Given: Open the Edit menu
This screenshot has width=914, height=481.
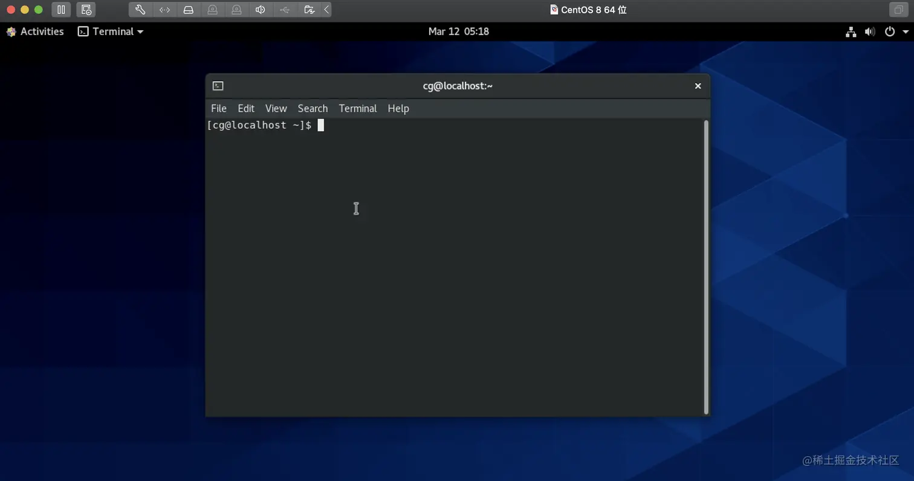Looking at the screenshot, I should (x=246, y=108).
